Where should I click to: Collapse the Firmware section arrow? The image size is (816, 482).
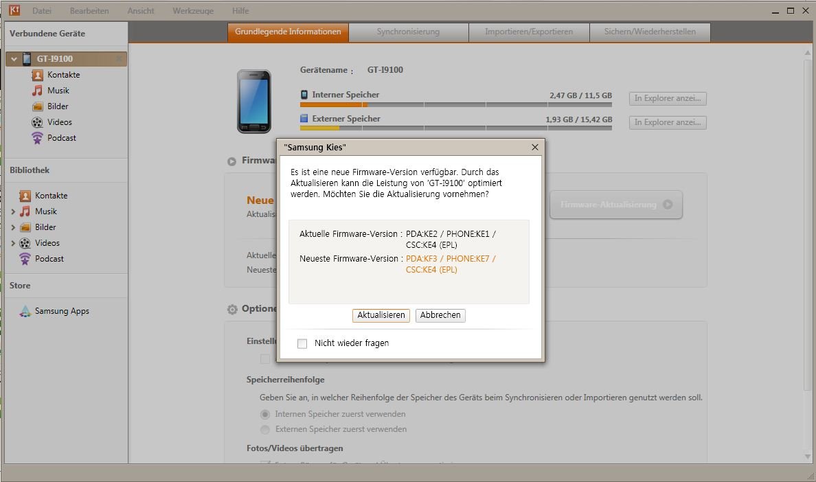point(231,161)
